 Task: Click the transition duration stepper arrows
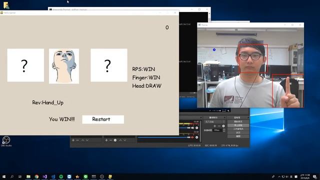[224, 130]
